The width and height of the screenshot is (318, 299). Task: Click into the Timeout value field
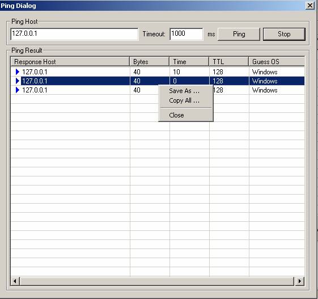click(x=186, y=34)
